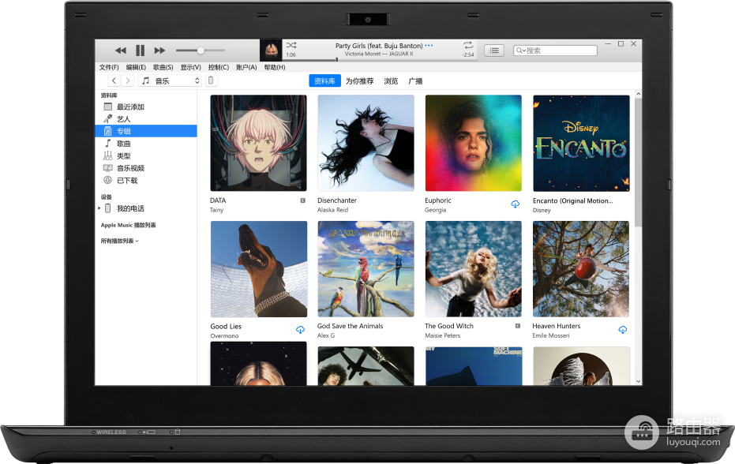Click the now playing album artwork

(x=271, y=51)
